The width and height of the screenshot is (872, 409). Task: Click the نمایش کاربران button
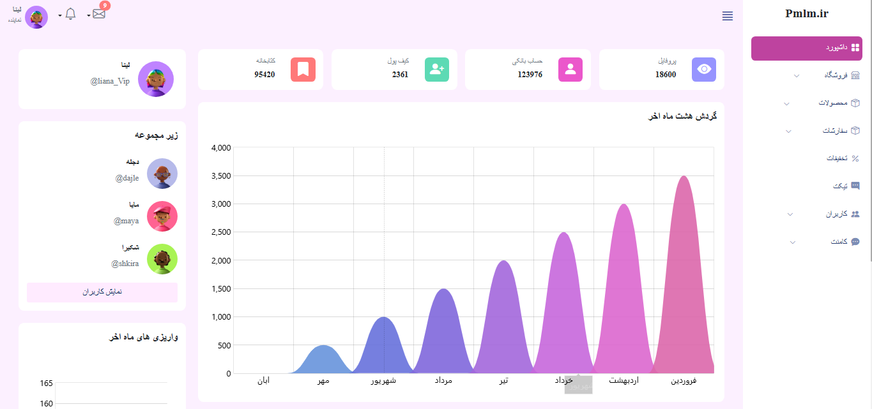click(102, 292)
